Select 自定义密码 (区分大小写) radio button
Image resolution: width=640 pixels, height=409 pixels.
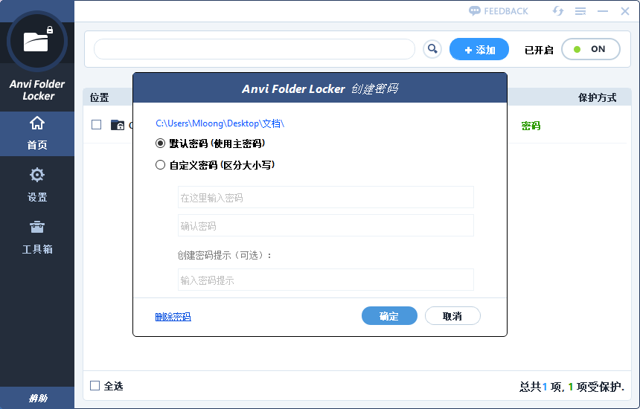click(161, 165)
